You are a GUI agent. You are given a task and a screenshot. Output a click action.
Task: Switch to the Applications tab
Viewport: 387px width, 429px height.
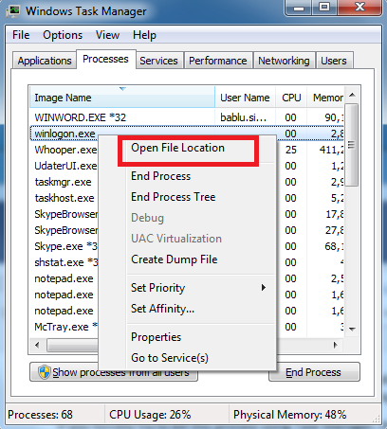pos(45,61)
